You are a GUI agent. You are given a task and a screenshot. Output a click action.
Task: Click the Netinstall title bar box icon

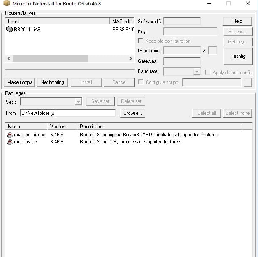7,3
